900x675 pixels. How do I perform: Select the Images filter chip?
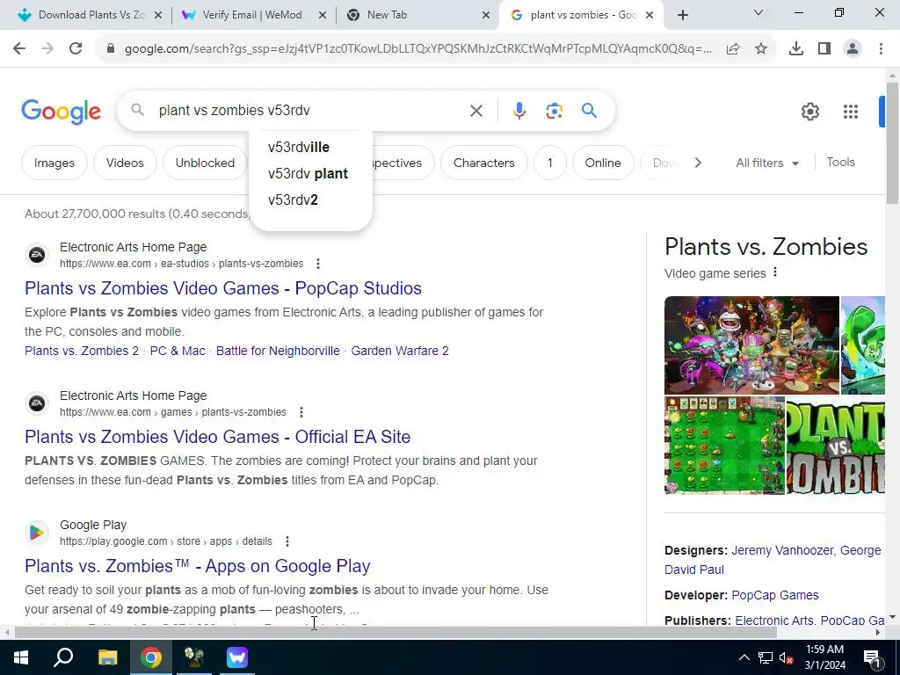click(x=54, y=163)
